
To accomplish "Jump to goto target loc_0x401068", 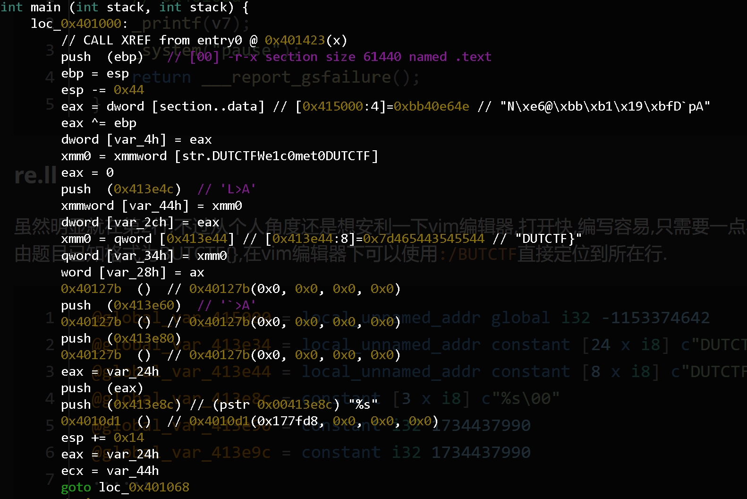I will click(144, 488).
